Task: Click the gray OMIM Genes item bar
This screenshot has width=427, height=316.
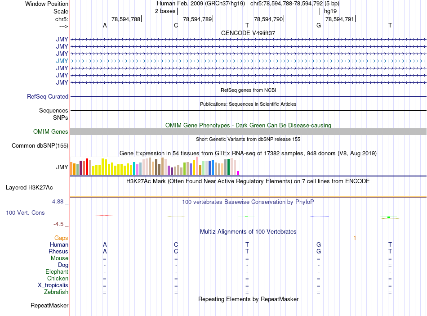Action: pyautogui.click(x=248, y=132)
